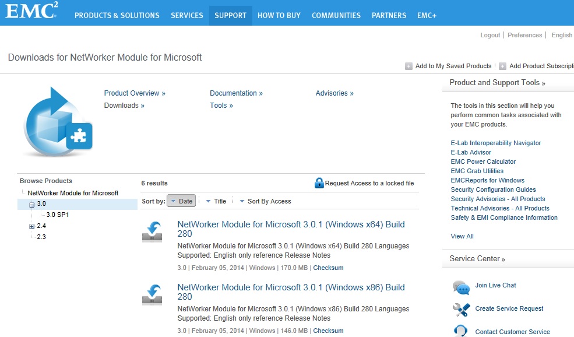
Task: Click View All under support tools
Action: coord(462,236)
